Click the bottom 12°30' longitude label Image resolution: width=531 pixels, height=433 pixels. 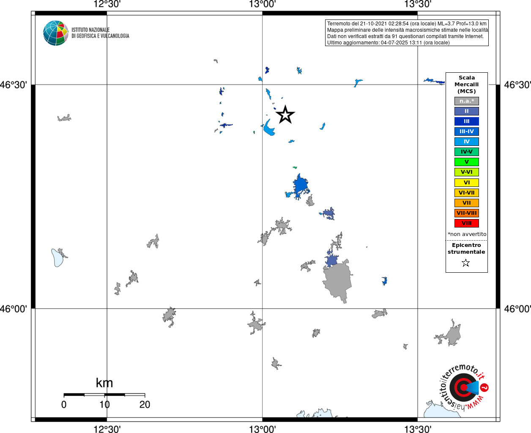(107, 429)
